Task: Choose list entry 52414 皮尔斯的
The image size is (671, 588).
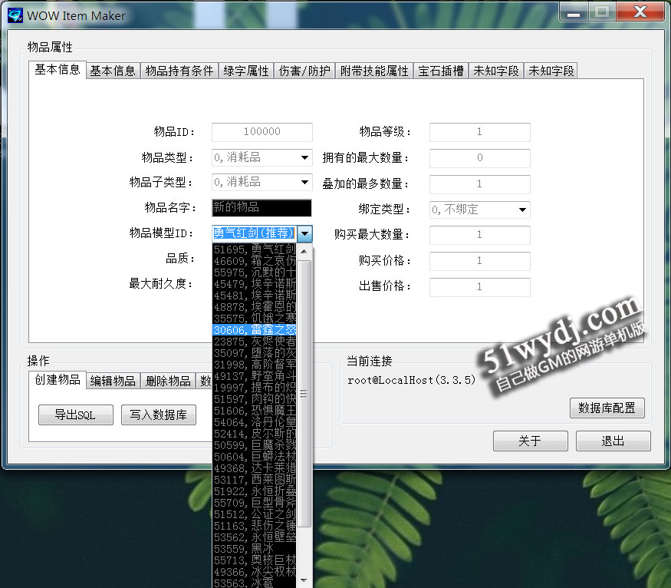Action: click(x=254, y=434)
